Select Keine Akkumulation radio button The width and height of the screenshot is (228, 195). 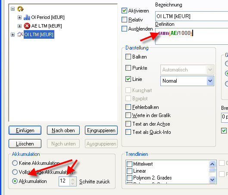tap(15, 163)
